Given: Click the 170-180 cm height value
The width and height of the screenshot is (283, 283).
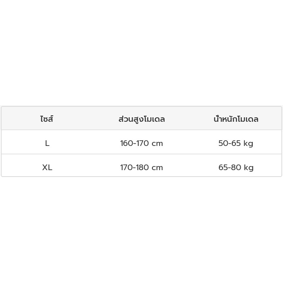Looking at the screenshot, I should (x=141, y=167).
